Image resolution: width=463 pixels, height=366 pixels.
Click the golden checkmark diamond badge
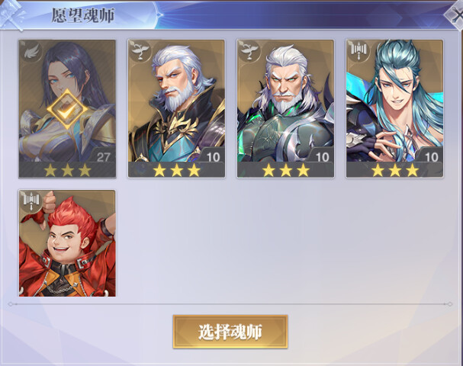coord(67,110)
